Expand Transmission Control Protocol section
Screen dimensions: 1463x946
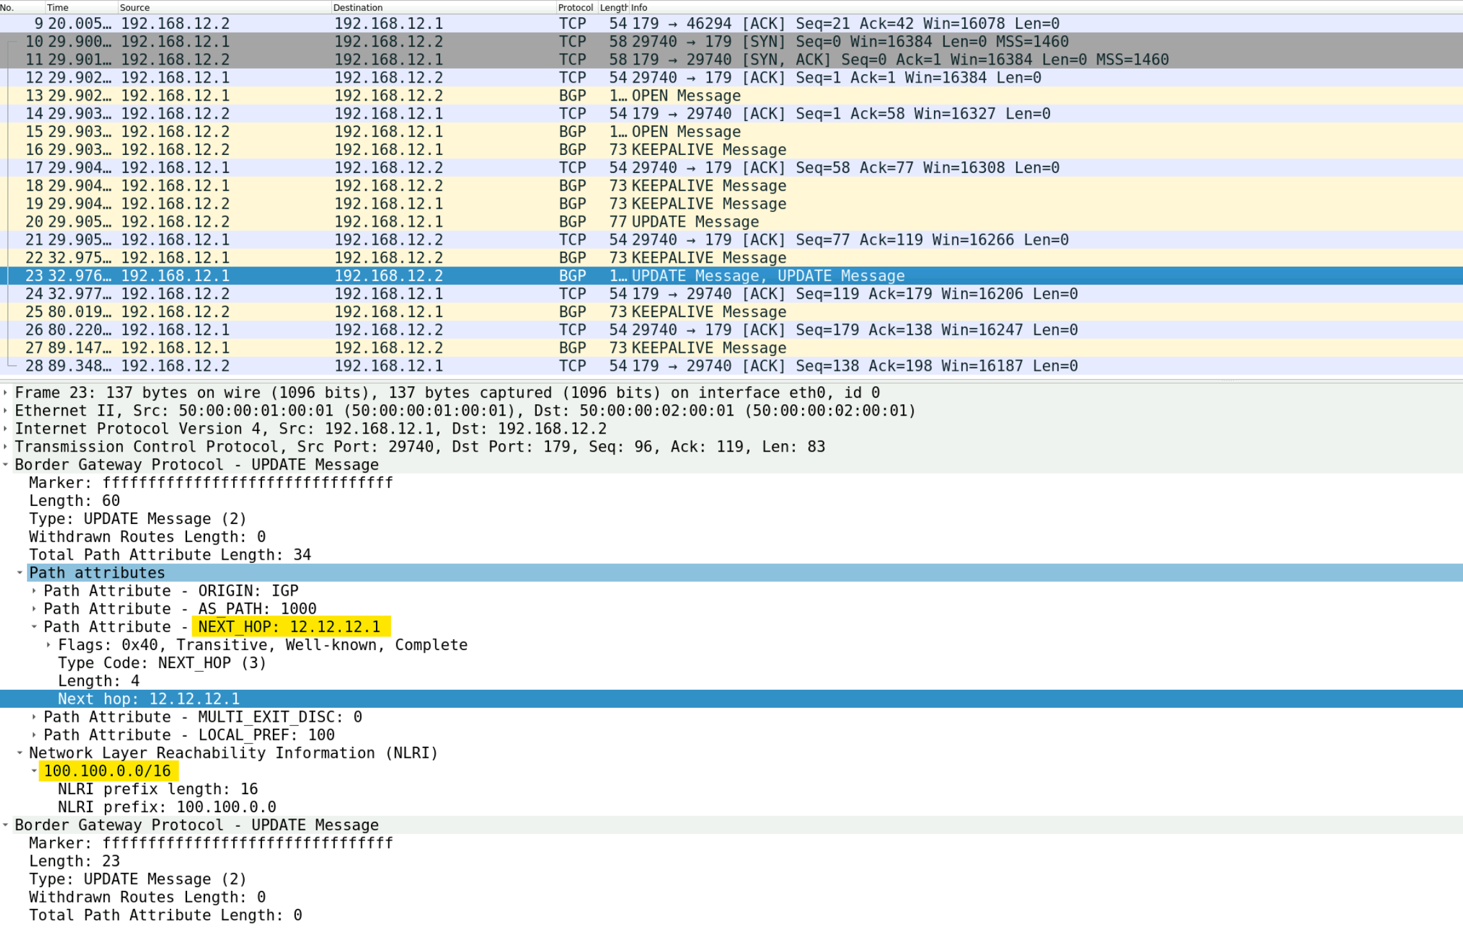pos(6,446)
